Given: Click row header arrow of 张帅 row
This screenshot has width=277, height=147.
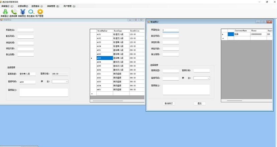Looking at the screenshot, I should (224, 34).
